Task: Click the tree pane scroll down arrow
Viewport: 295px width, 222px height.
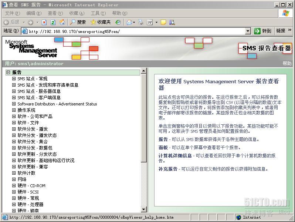Action: point(143,209)
